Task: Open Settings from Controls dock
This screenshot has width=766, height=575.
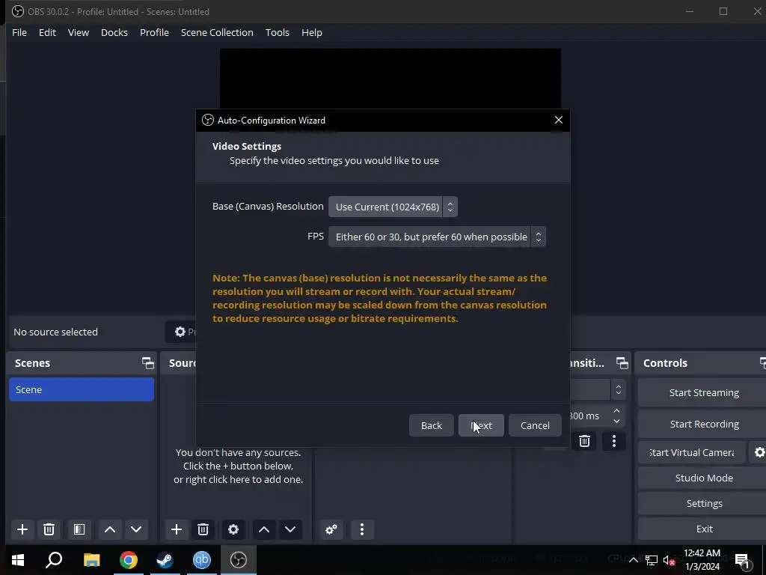Action: (x=704, y=503)
